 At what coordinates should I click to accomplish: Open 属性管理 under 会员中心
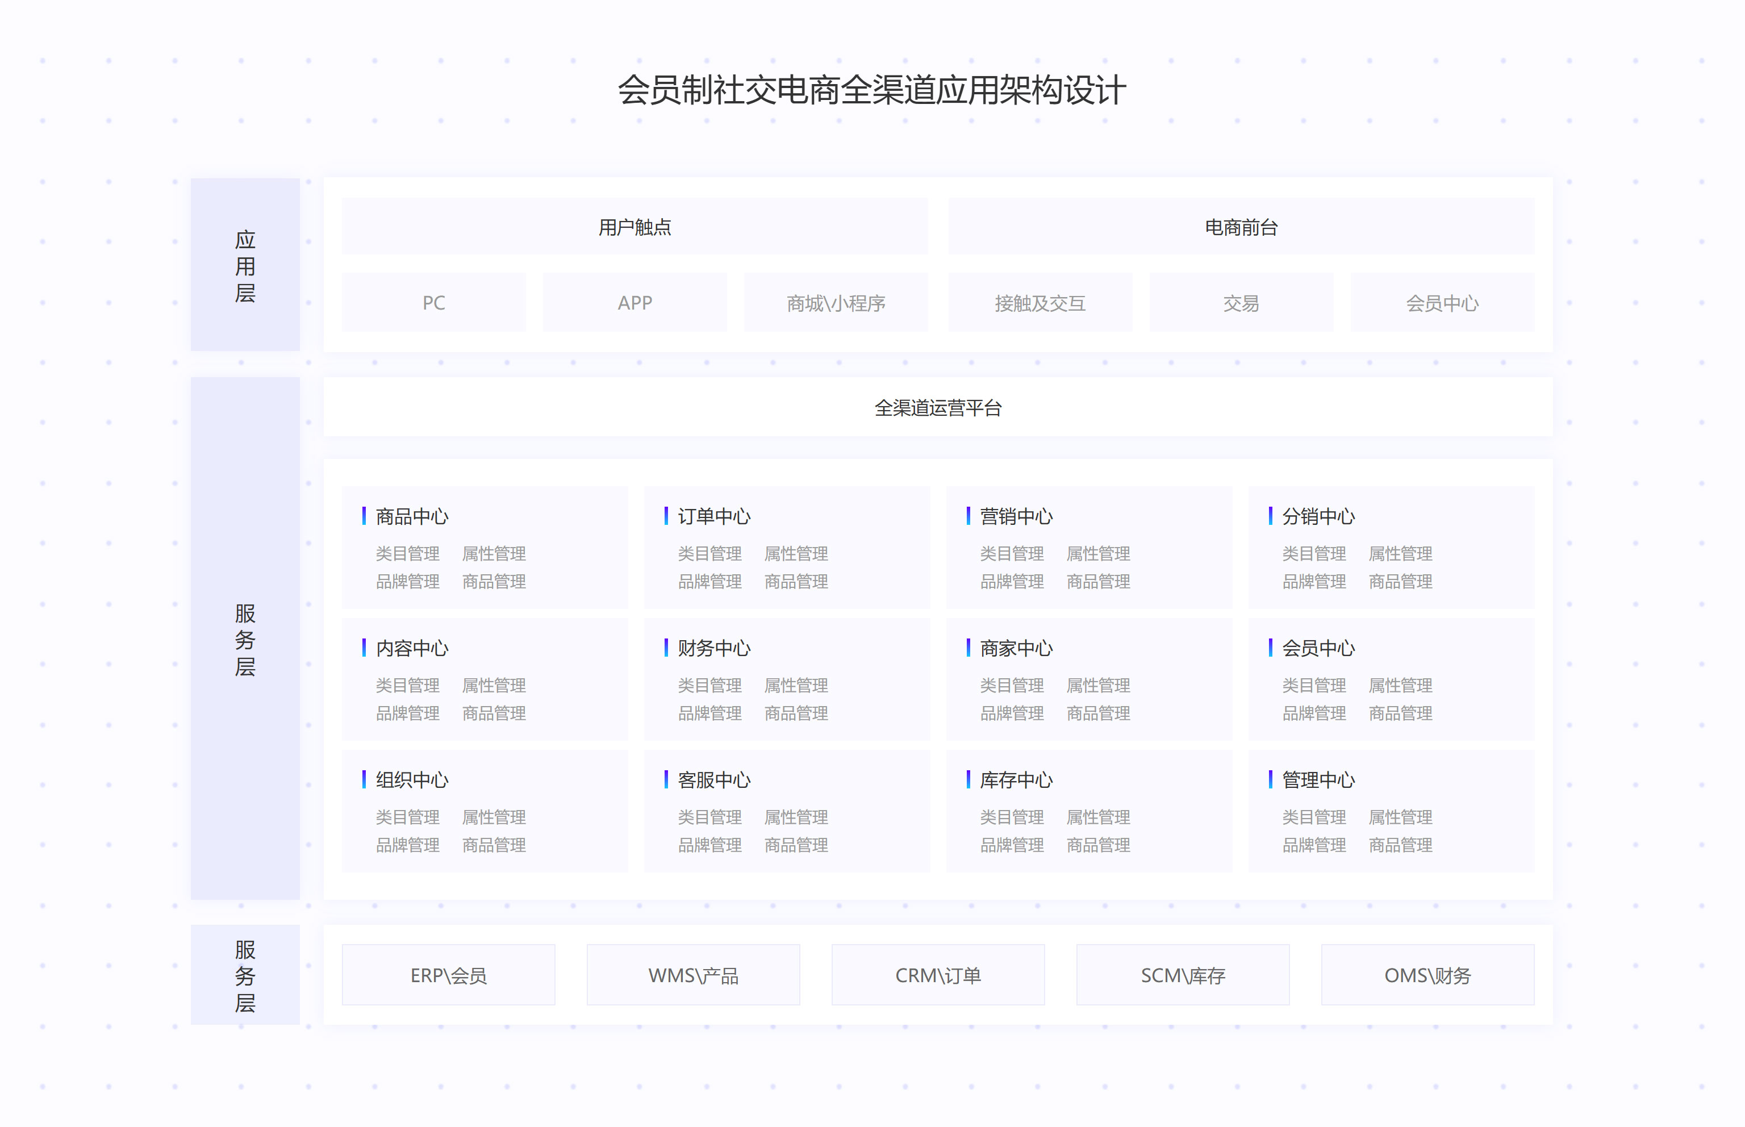[x=1401, y=686]
